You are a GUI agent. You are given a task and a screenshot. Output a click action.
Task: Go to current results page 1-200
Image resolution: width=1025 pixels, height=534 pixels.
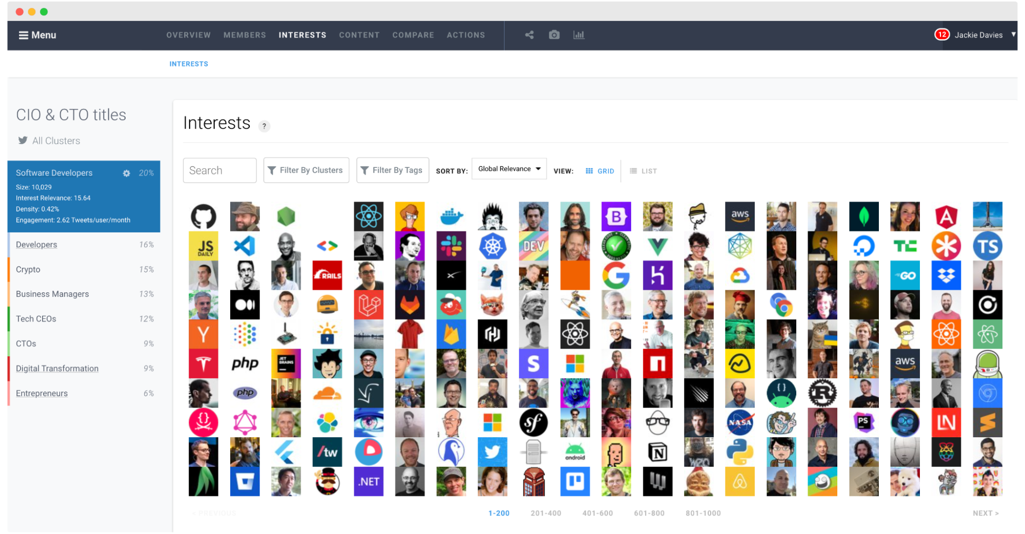(x=498, y=514)
